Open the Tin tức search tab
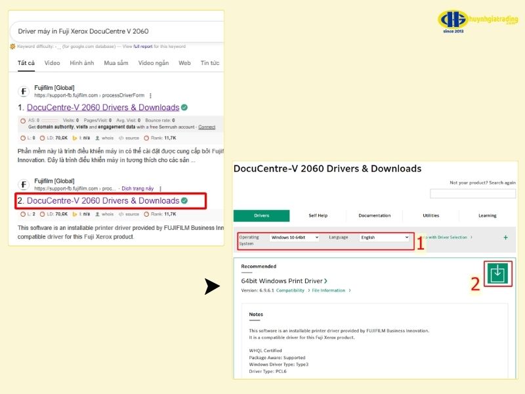This screenshot has width=525, height=394. (x=210, y=63)
